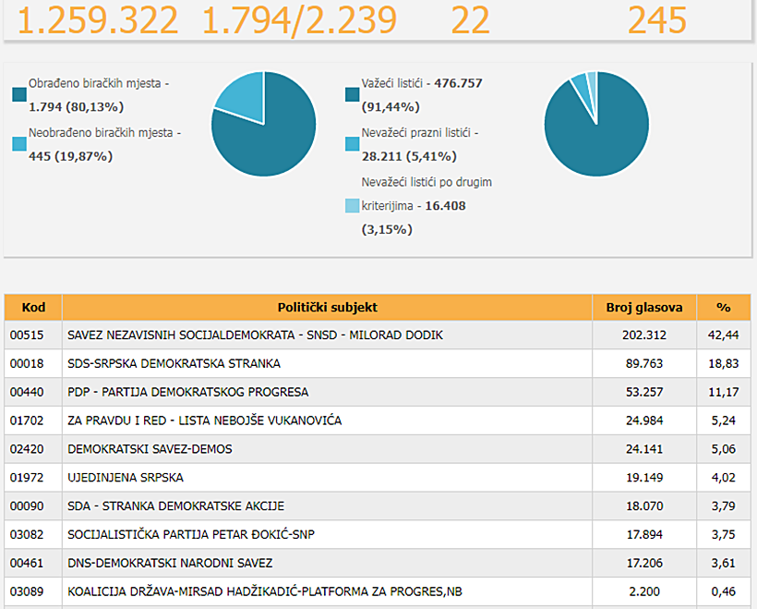Click vote count 53.257
The width and height of the screenshot is (757, 609).
point(644,392)
